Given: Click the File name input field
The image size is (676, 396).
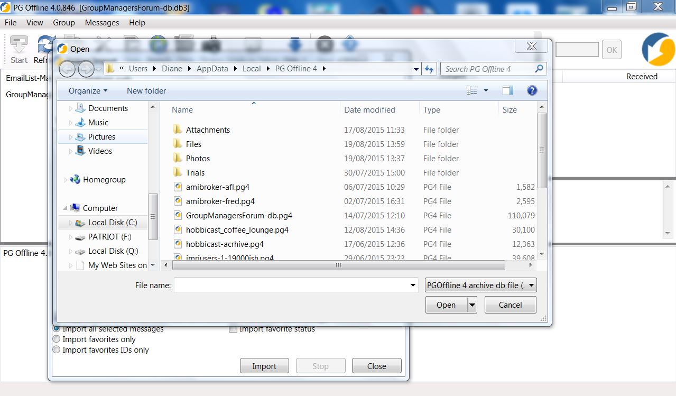Looking at the screenshot, I should click(x=296, y=285).
